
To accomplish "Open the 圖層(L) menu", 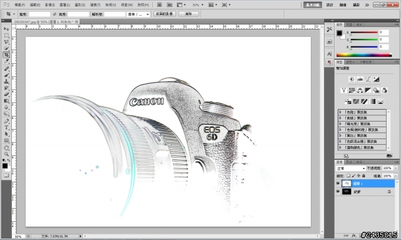I will (65, 5).
